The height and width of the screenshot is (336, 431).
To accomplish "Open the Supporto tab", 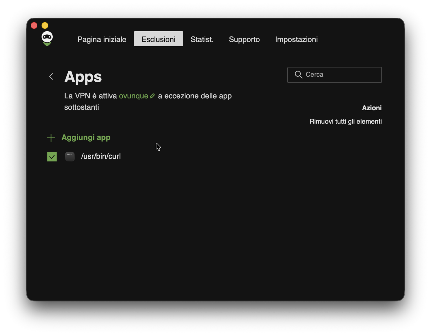I will click(x=244, y=39).
